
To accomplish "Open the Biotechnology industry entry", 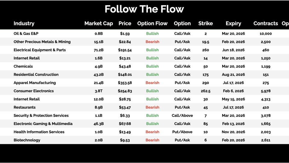I will (x=27, y=140).
